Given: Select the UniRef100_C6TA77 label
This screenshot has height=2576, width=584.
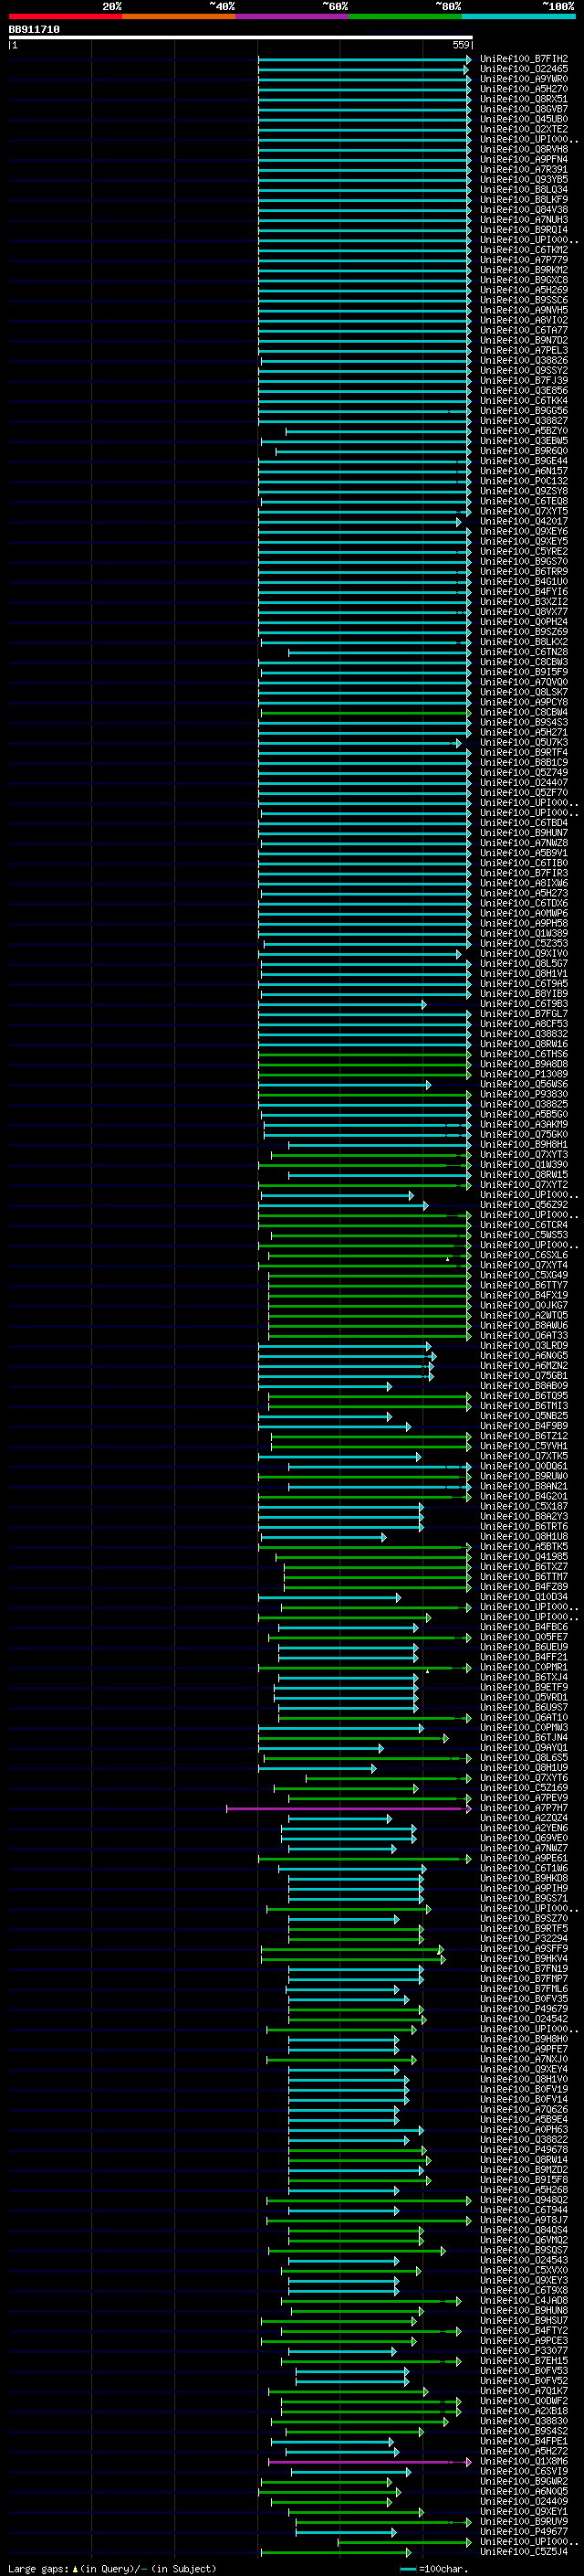Looking at the screenshot, I should point(523,330).
